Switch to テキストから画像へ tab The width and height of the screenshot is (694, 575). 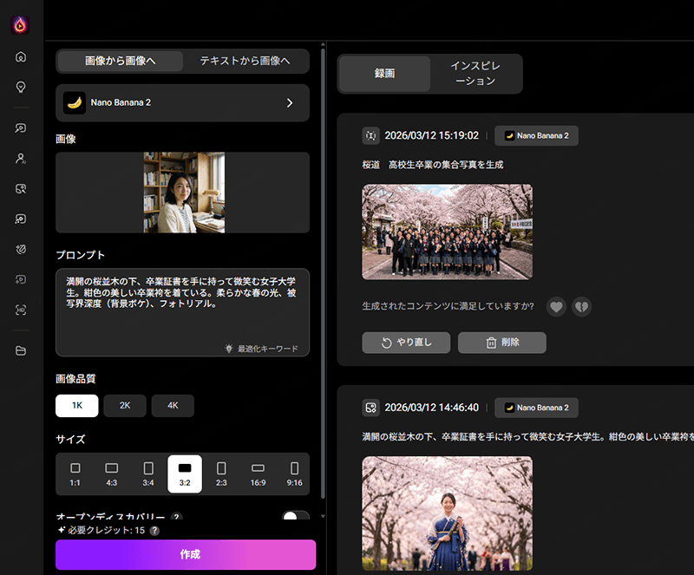tap(247, 61)
